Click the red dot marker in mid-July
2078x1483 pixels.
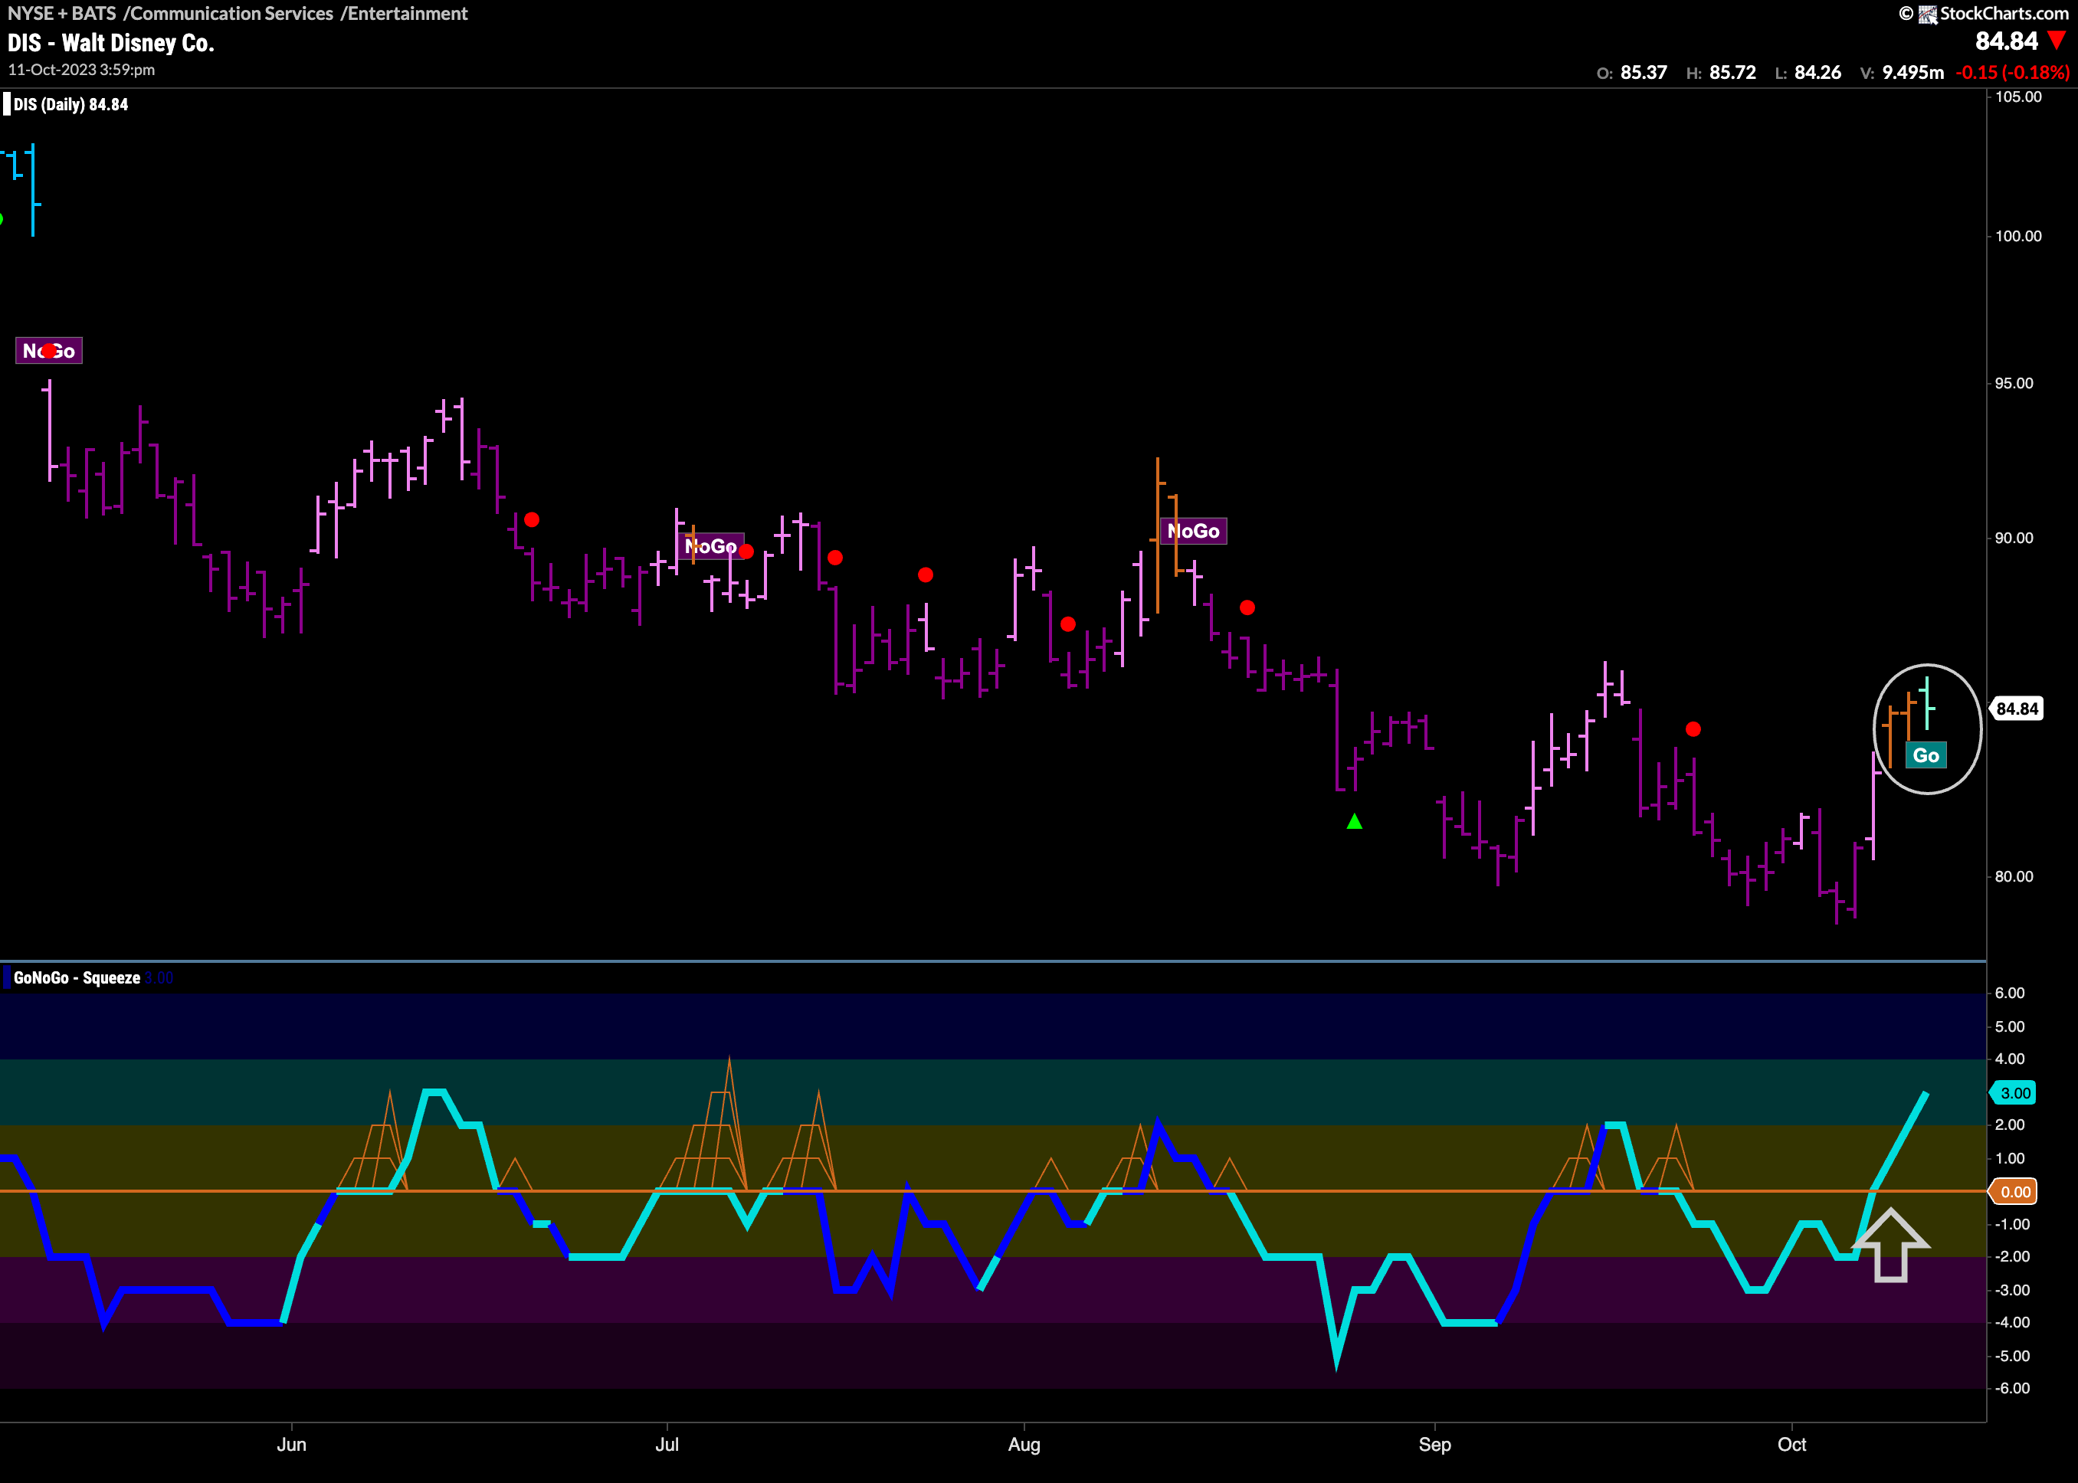835,557
